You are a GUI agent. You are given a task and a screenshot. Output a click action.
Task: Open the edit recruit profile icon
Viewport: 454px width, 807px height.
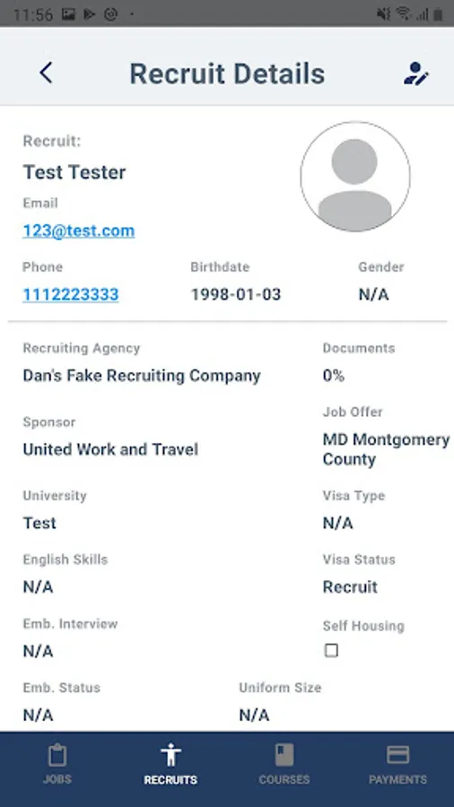pyautogui.click(x=416, y=74)
